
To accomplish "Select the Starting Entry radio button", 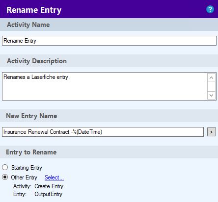I will (x=5, y=167).
